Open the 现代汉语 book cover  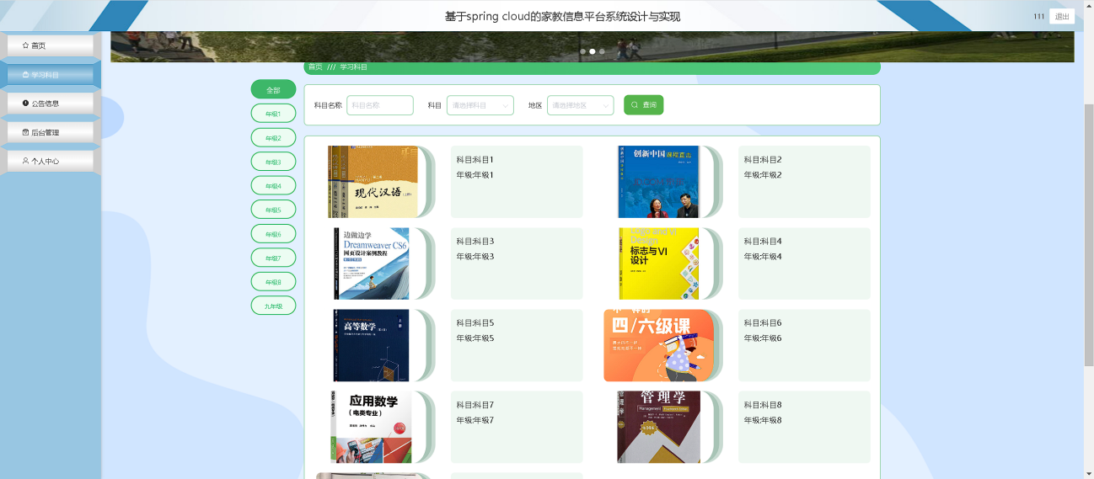coord(373,182)
